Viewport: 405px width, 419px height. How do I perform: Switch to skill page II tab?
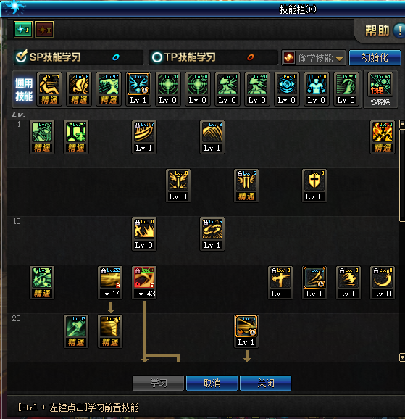(44, 30)
